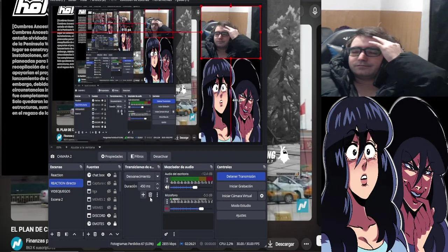Screen dimensions: 448x252
Task: Undock the Escenas panel with its float icon
Action: [x=81, y=167]
